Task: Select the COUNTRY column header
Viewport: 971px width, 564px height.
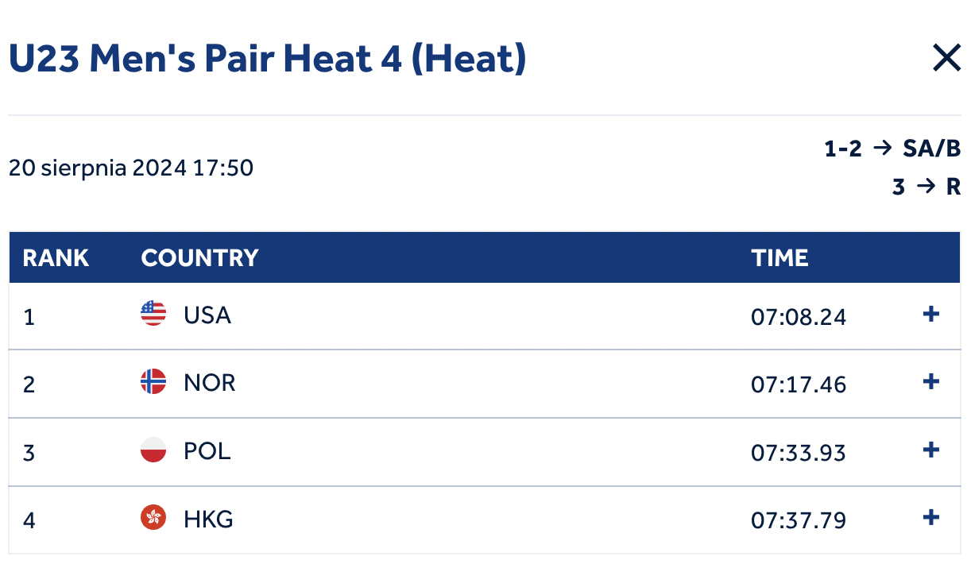Action: (x=199, y=258)
